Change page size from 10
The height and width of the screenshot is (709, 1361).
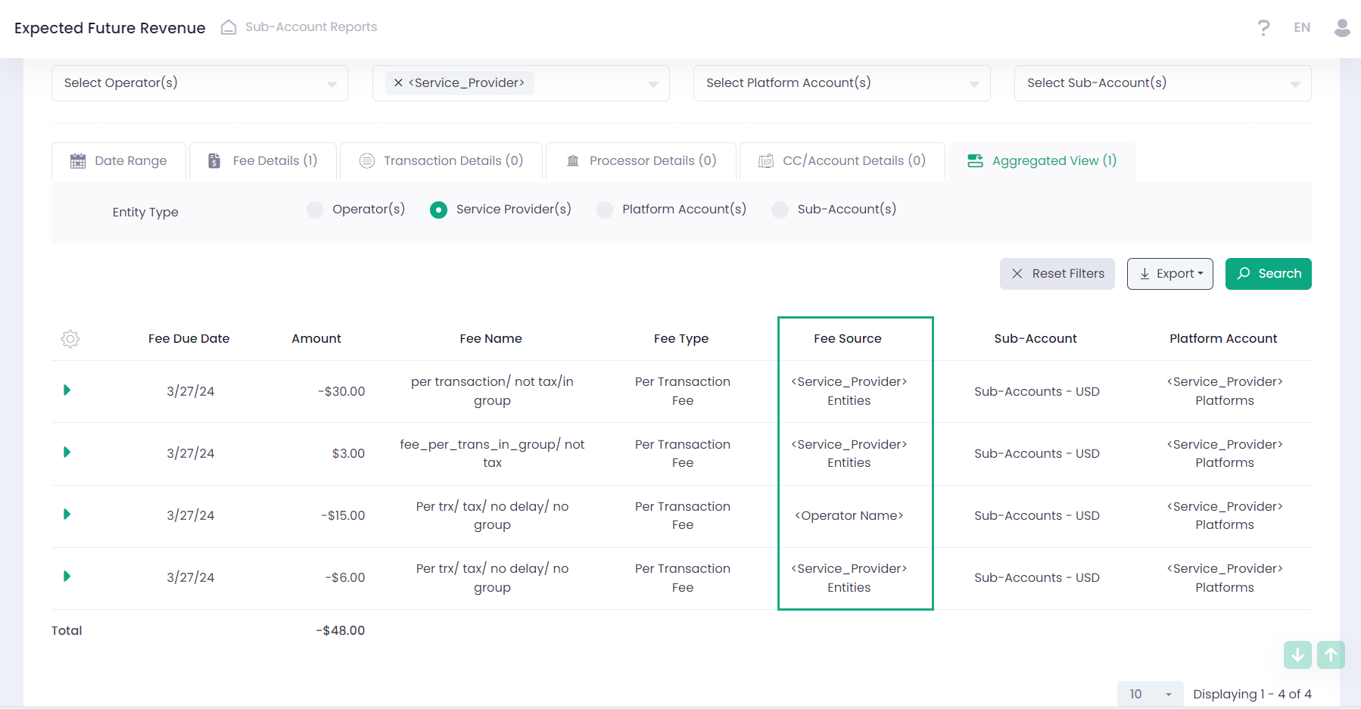[x=1150, y=694]
